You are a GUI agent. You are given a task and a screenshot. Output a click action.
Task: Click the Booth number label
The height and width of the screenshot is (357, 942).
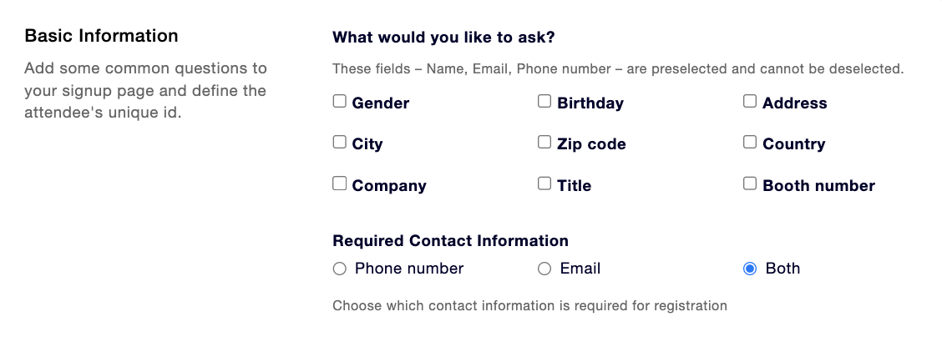(x=819, y=186)
